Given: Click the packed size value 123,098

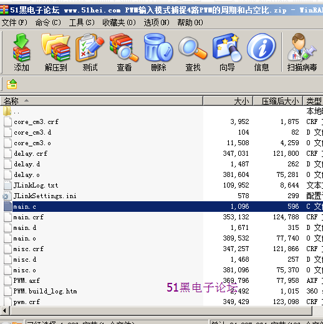Looking at the screenshot, I should click(x=286, y=302).
